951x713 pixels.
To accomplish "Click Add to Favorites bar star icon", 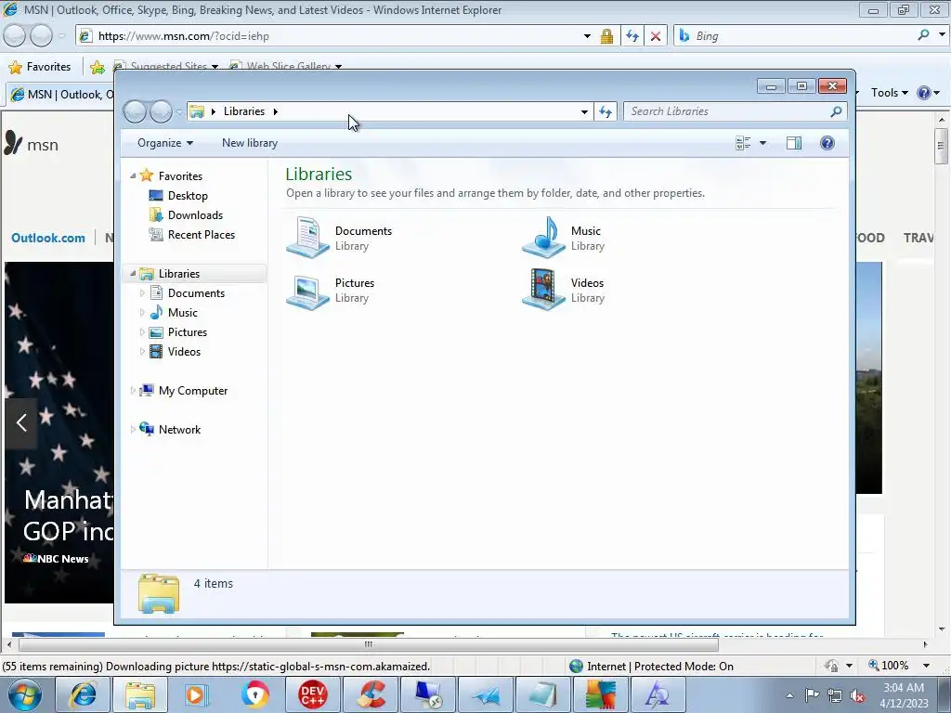I will (97, 67).
